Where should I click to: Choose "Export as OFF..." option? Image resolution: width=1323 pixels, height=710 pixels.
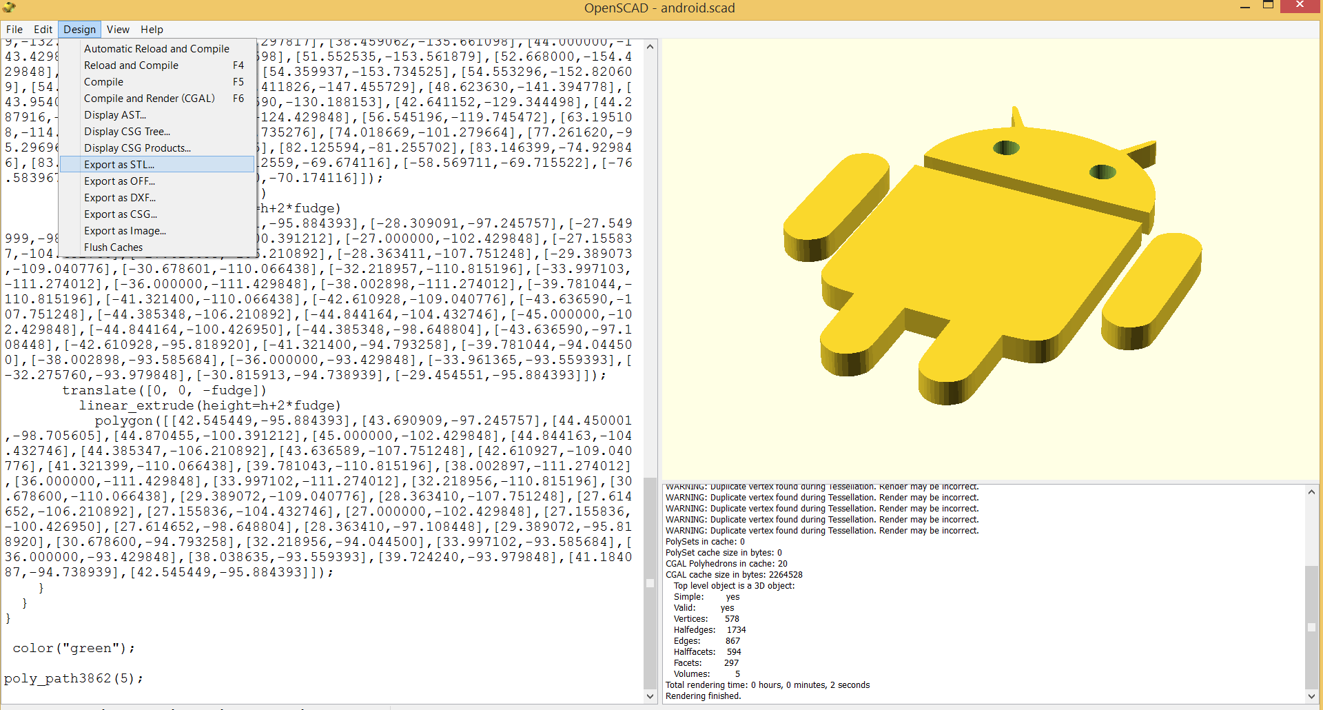[120, 181]
